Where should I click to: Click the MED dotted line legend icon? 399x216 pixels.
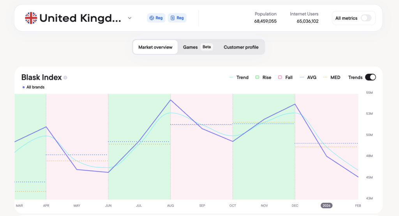coord(325,77)
